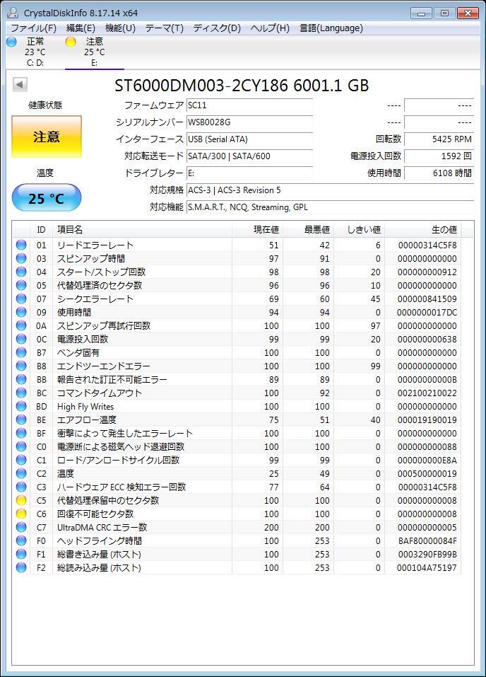Viewport: 486px width, 677px height.
Task: Open the ディスク(D) menu
Action: tap(217, 28)
